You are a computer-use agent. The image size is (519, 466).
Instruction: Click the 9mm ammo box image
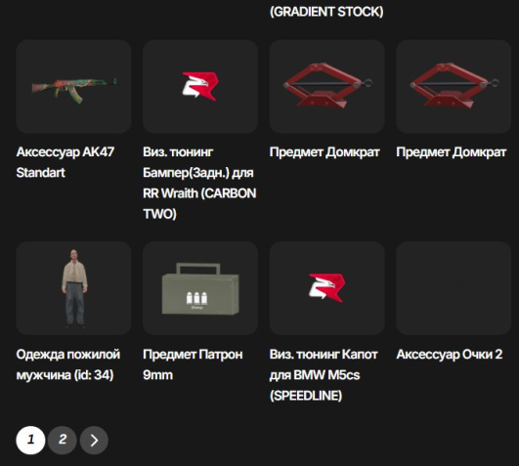tap(200, 288)
